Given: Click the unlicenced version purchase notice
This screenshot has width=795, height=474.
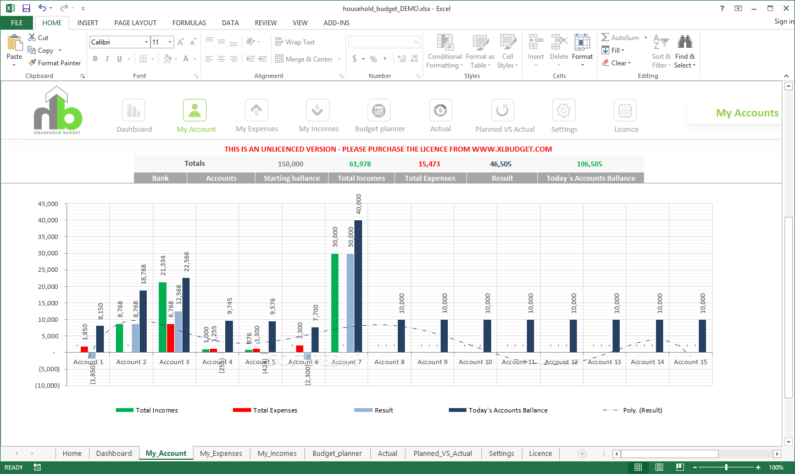Looking at the screenshot, I should click(388, 149).
